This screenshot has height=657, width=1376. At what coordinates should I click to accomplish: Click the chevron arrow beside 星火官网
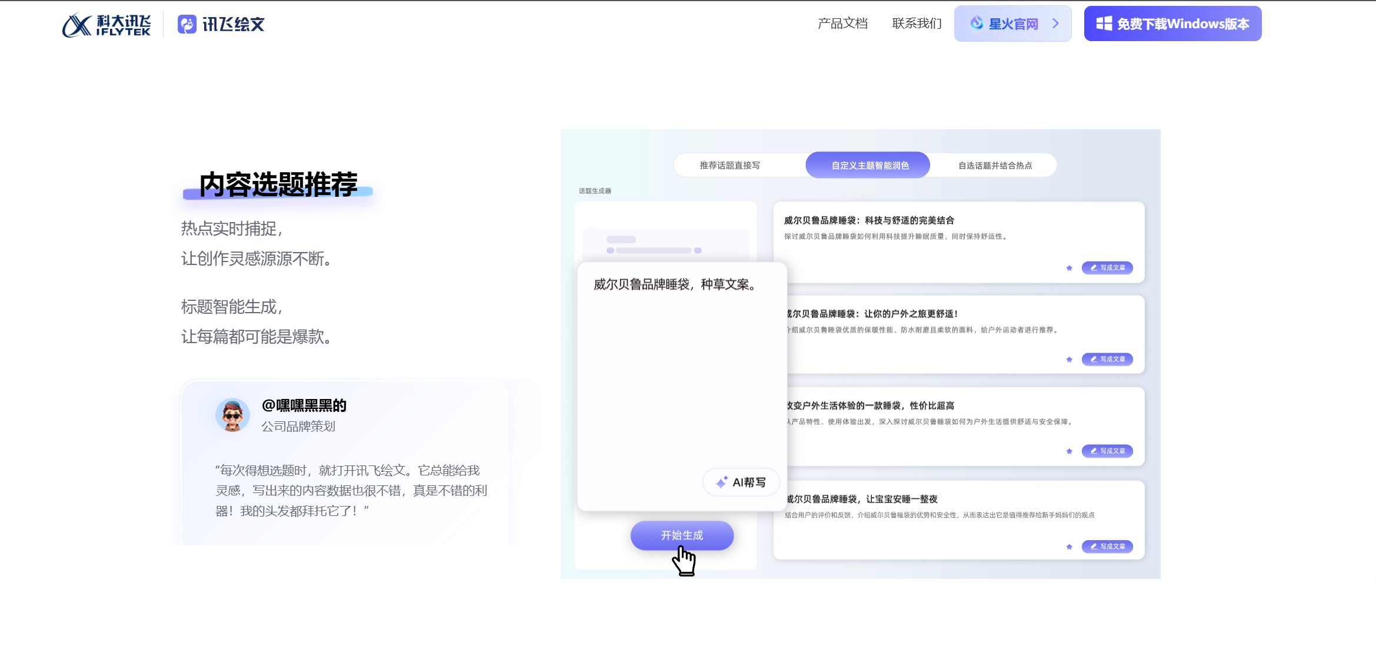coord(1055,24)
